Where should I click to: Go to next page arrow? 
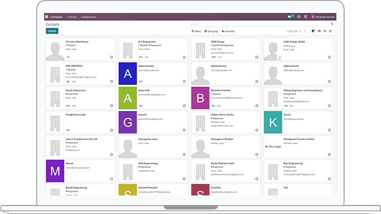pyautogui.click(x=305, y=31)
